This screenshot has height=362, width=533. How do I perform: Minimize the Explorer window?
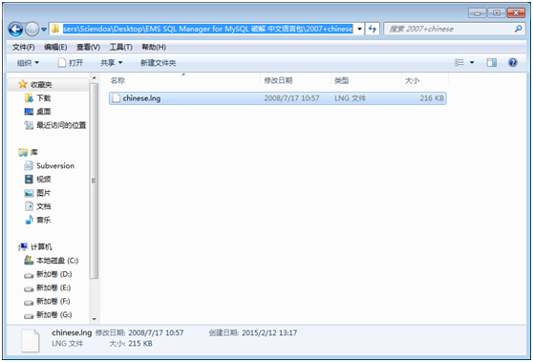[477, 13]
